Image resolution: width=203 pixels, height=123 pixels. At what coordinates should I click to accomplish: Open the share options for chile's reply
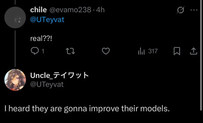193,51
